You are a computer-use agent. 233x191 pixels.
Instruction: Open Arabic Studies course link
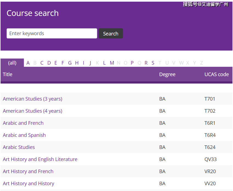(x=19, y=147)
